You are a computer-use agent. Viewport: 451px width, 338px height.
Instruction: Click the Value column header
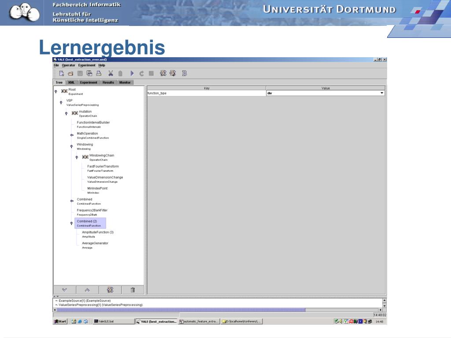click(325, 88)
